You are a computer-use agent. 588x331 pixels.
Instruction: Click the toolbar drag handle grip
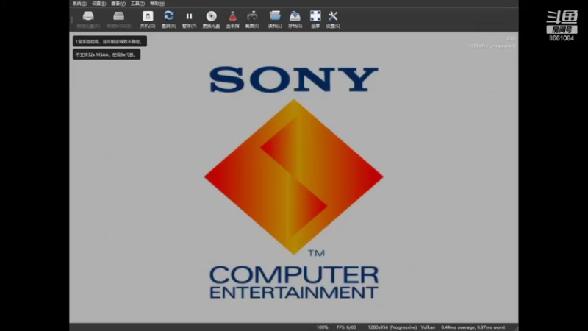71,20
